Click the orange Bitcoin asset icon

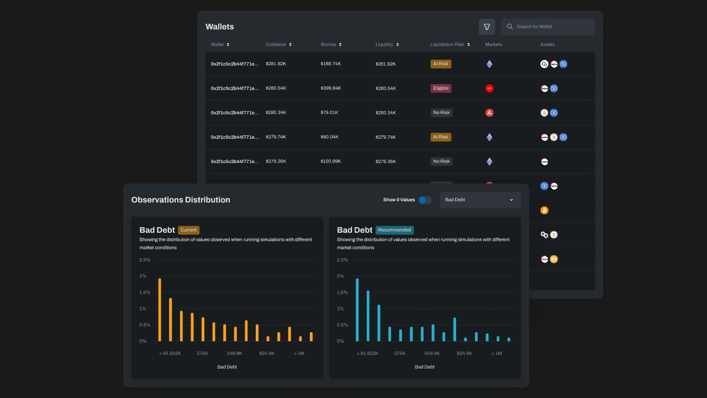click(x=544, y=211)
